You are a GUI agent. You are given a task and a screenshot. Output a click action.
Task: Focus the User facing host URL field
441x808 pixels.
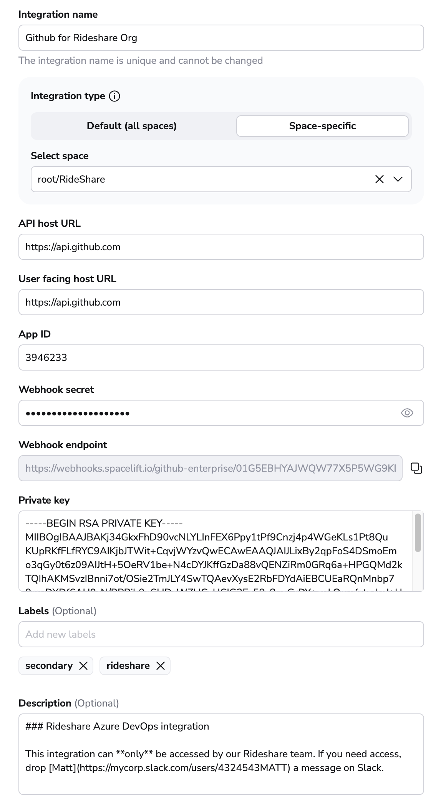pyautogui.click(x=221, y=302)
